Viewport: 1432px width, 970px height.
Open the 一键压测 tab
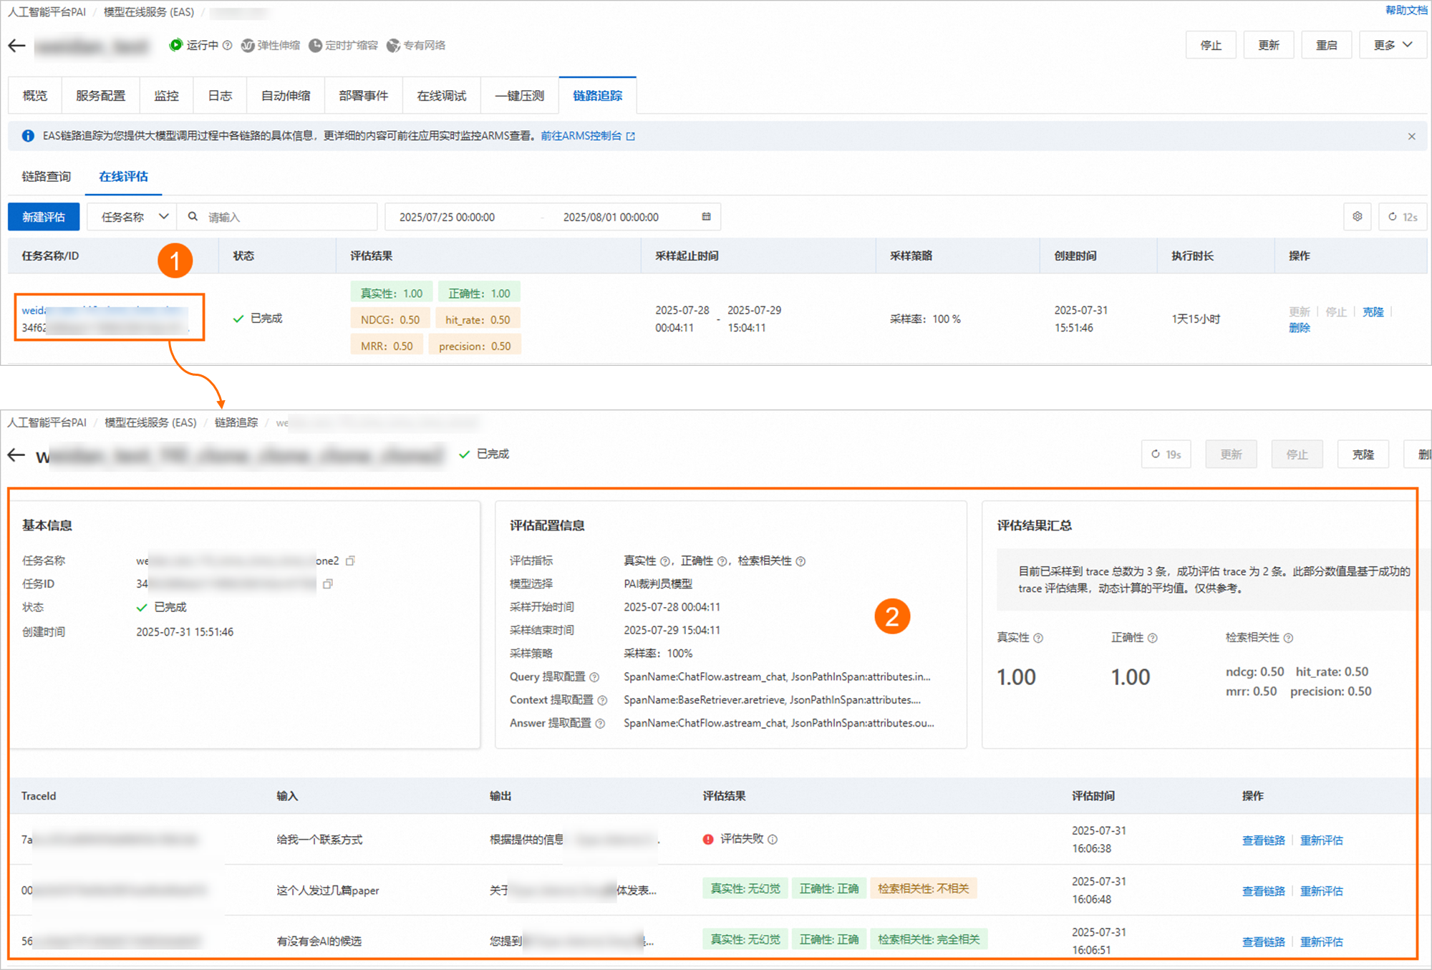click(520, 95)
